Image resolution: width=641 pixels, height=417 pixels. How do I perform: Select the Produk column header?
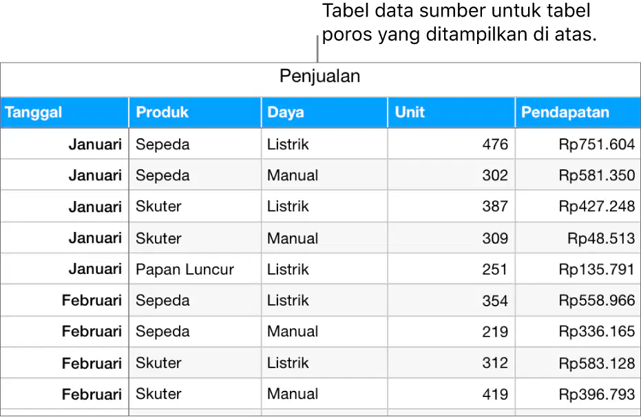tap(195, 112)
